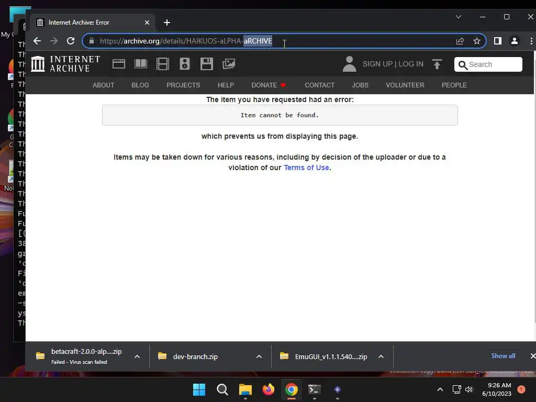
Task: Follow the Terms of Use link
Action: (x=306, y=167)
